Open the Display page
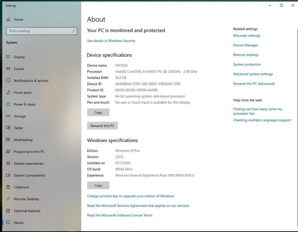Screen dimensions: 298x232 pyautogui.click(x=19, y=57)
